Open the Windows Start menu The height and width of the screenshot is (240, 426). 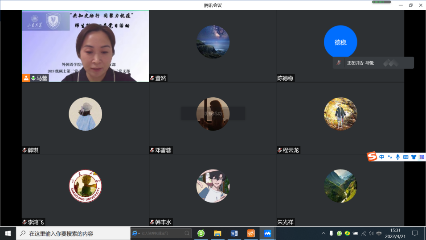[x=8, y=233]
